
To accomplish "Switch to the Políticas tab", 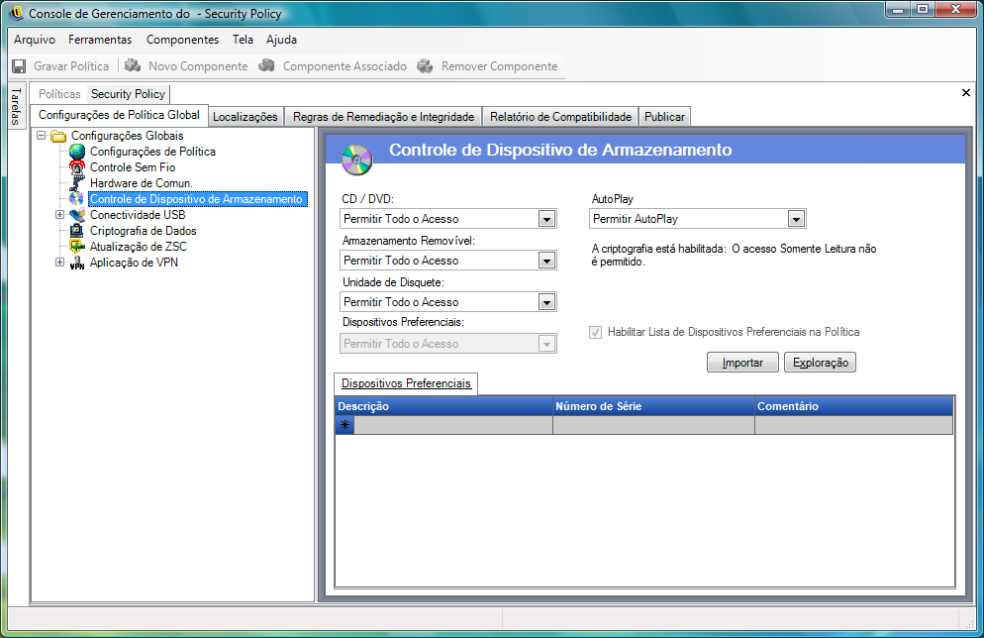I will [59, 94].
